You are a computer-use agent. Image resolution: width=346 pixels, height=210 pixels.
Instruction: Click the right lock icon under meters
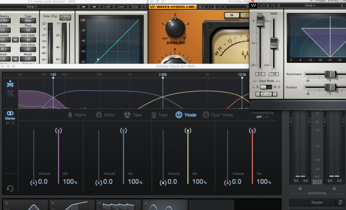(x=334, y=188)
